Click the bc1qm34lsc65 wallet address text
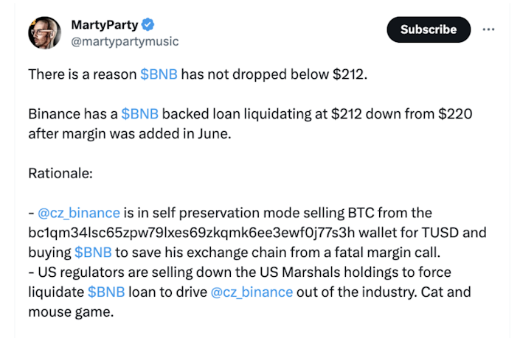The width and height of the screenshot is (520, 338). (x=191, y=233)
